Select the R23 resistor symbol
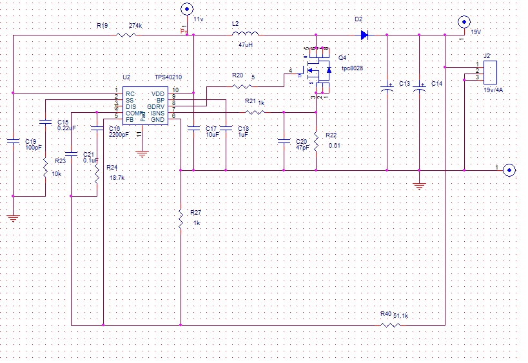The width and height of the screenshot is (528, 363). [x=46, y=168]
